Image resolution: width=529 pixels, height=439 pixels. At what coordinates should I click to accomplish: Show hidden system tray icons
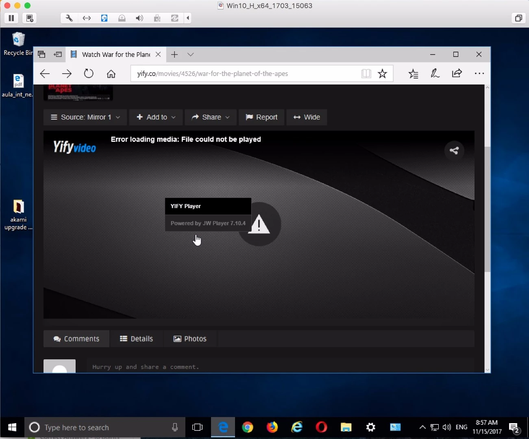[x=422, y=427]
